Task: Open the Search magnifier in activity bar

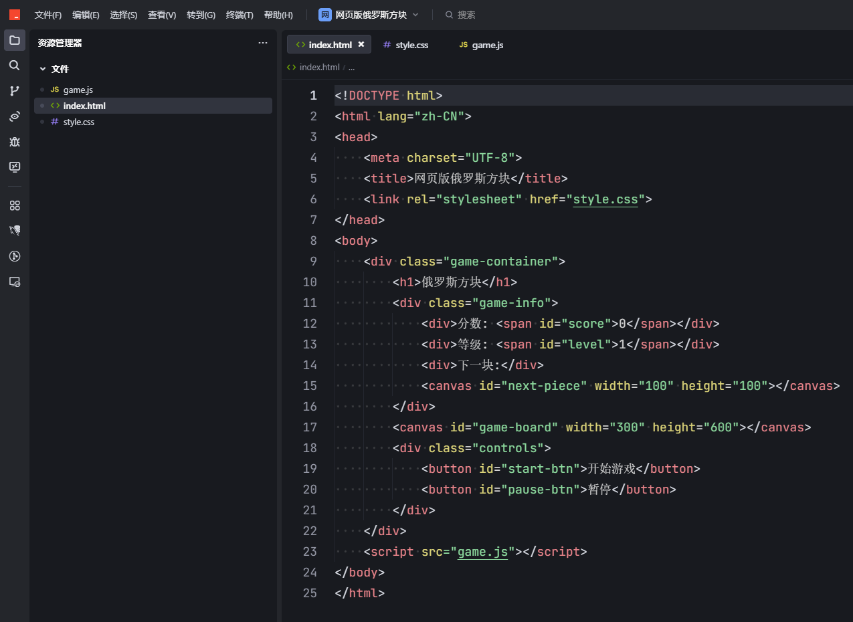Action: (x=14, y=65)
